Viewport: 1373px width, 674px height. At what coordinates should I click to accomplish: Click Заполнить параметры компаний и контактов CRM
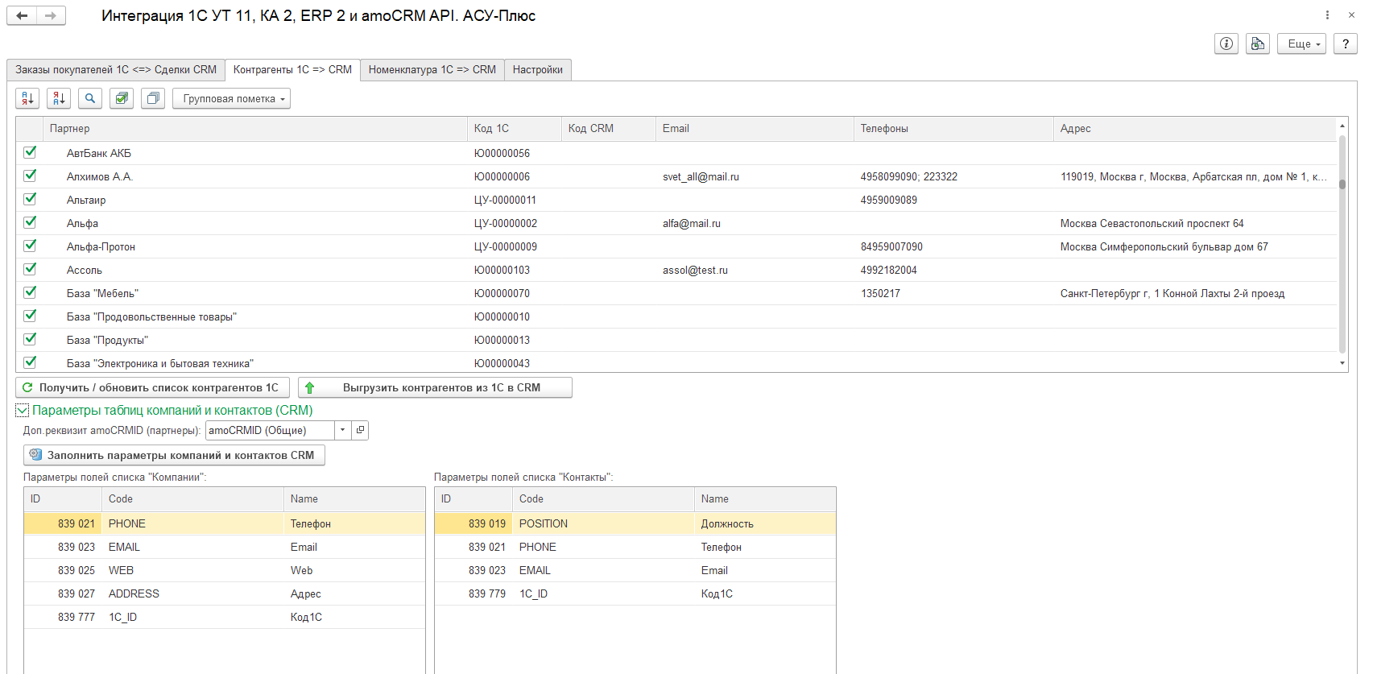point(174,455)
